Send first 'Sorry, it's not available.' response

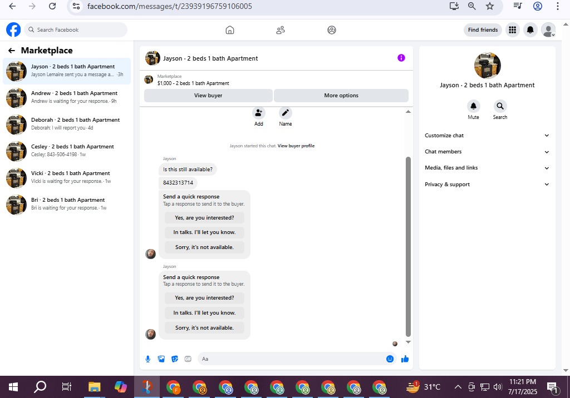click(204, 247)
